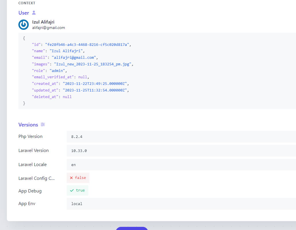Click the email address under the user name

49,28
